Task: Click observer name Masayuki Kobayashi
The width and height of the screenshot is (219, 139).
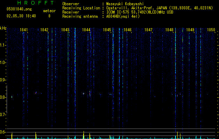Action: (x=125, y=4)
